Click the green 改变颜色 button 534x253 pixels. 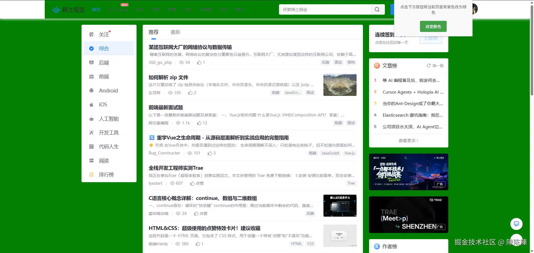[433, 26]
